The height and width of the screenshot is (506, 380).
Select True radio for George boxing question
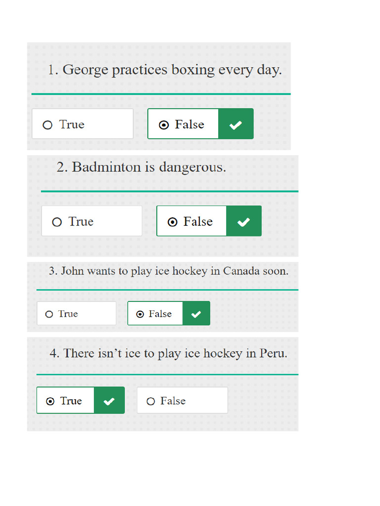[47, 125]
